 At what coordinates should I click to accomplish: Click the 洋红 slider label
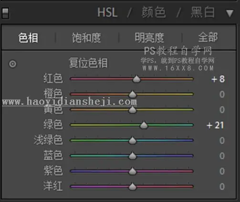click(x=53, y=186)
